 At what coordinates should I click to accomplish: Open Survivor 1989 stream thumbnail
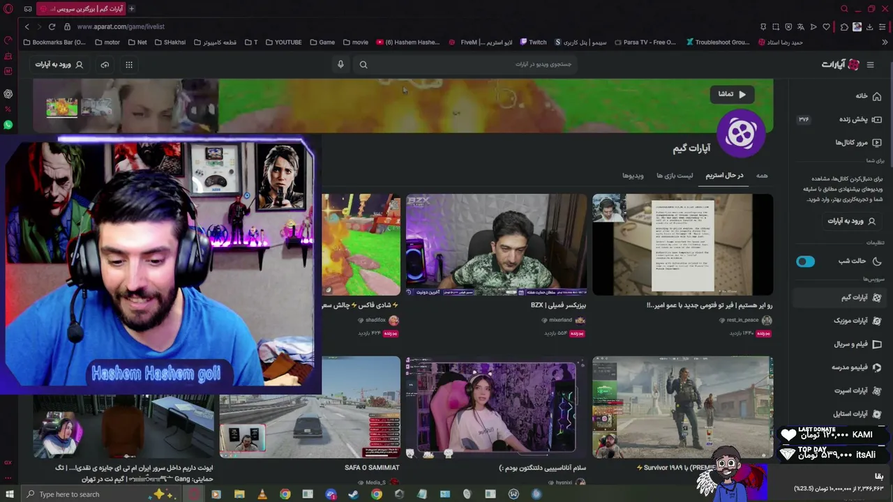tap(682, 407)
